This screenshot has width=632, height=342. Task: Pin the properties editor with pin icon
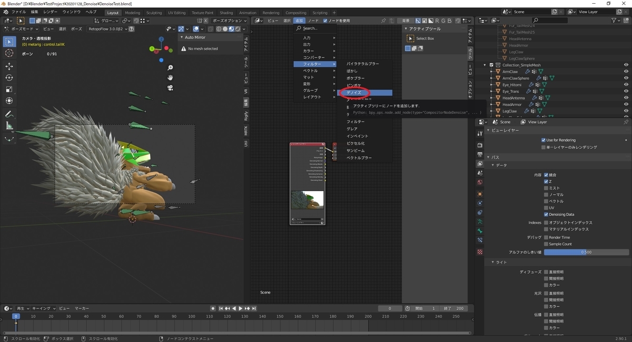pyautogui.click(x=626, y=122)
